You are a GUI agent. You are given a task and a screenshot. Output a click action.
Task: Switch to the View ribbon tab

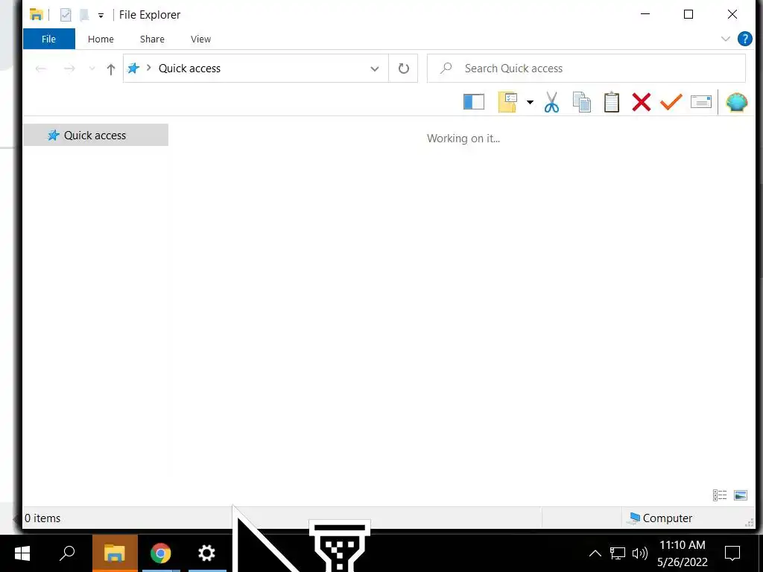pyautogui.click(x=200, y=39)
